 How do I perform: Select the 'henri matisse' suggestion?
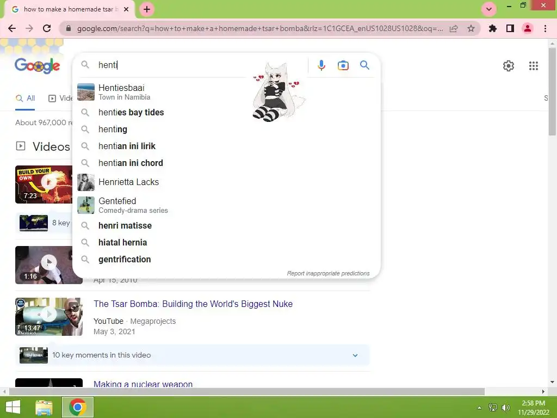click(226, 225)
